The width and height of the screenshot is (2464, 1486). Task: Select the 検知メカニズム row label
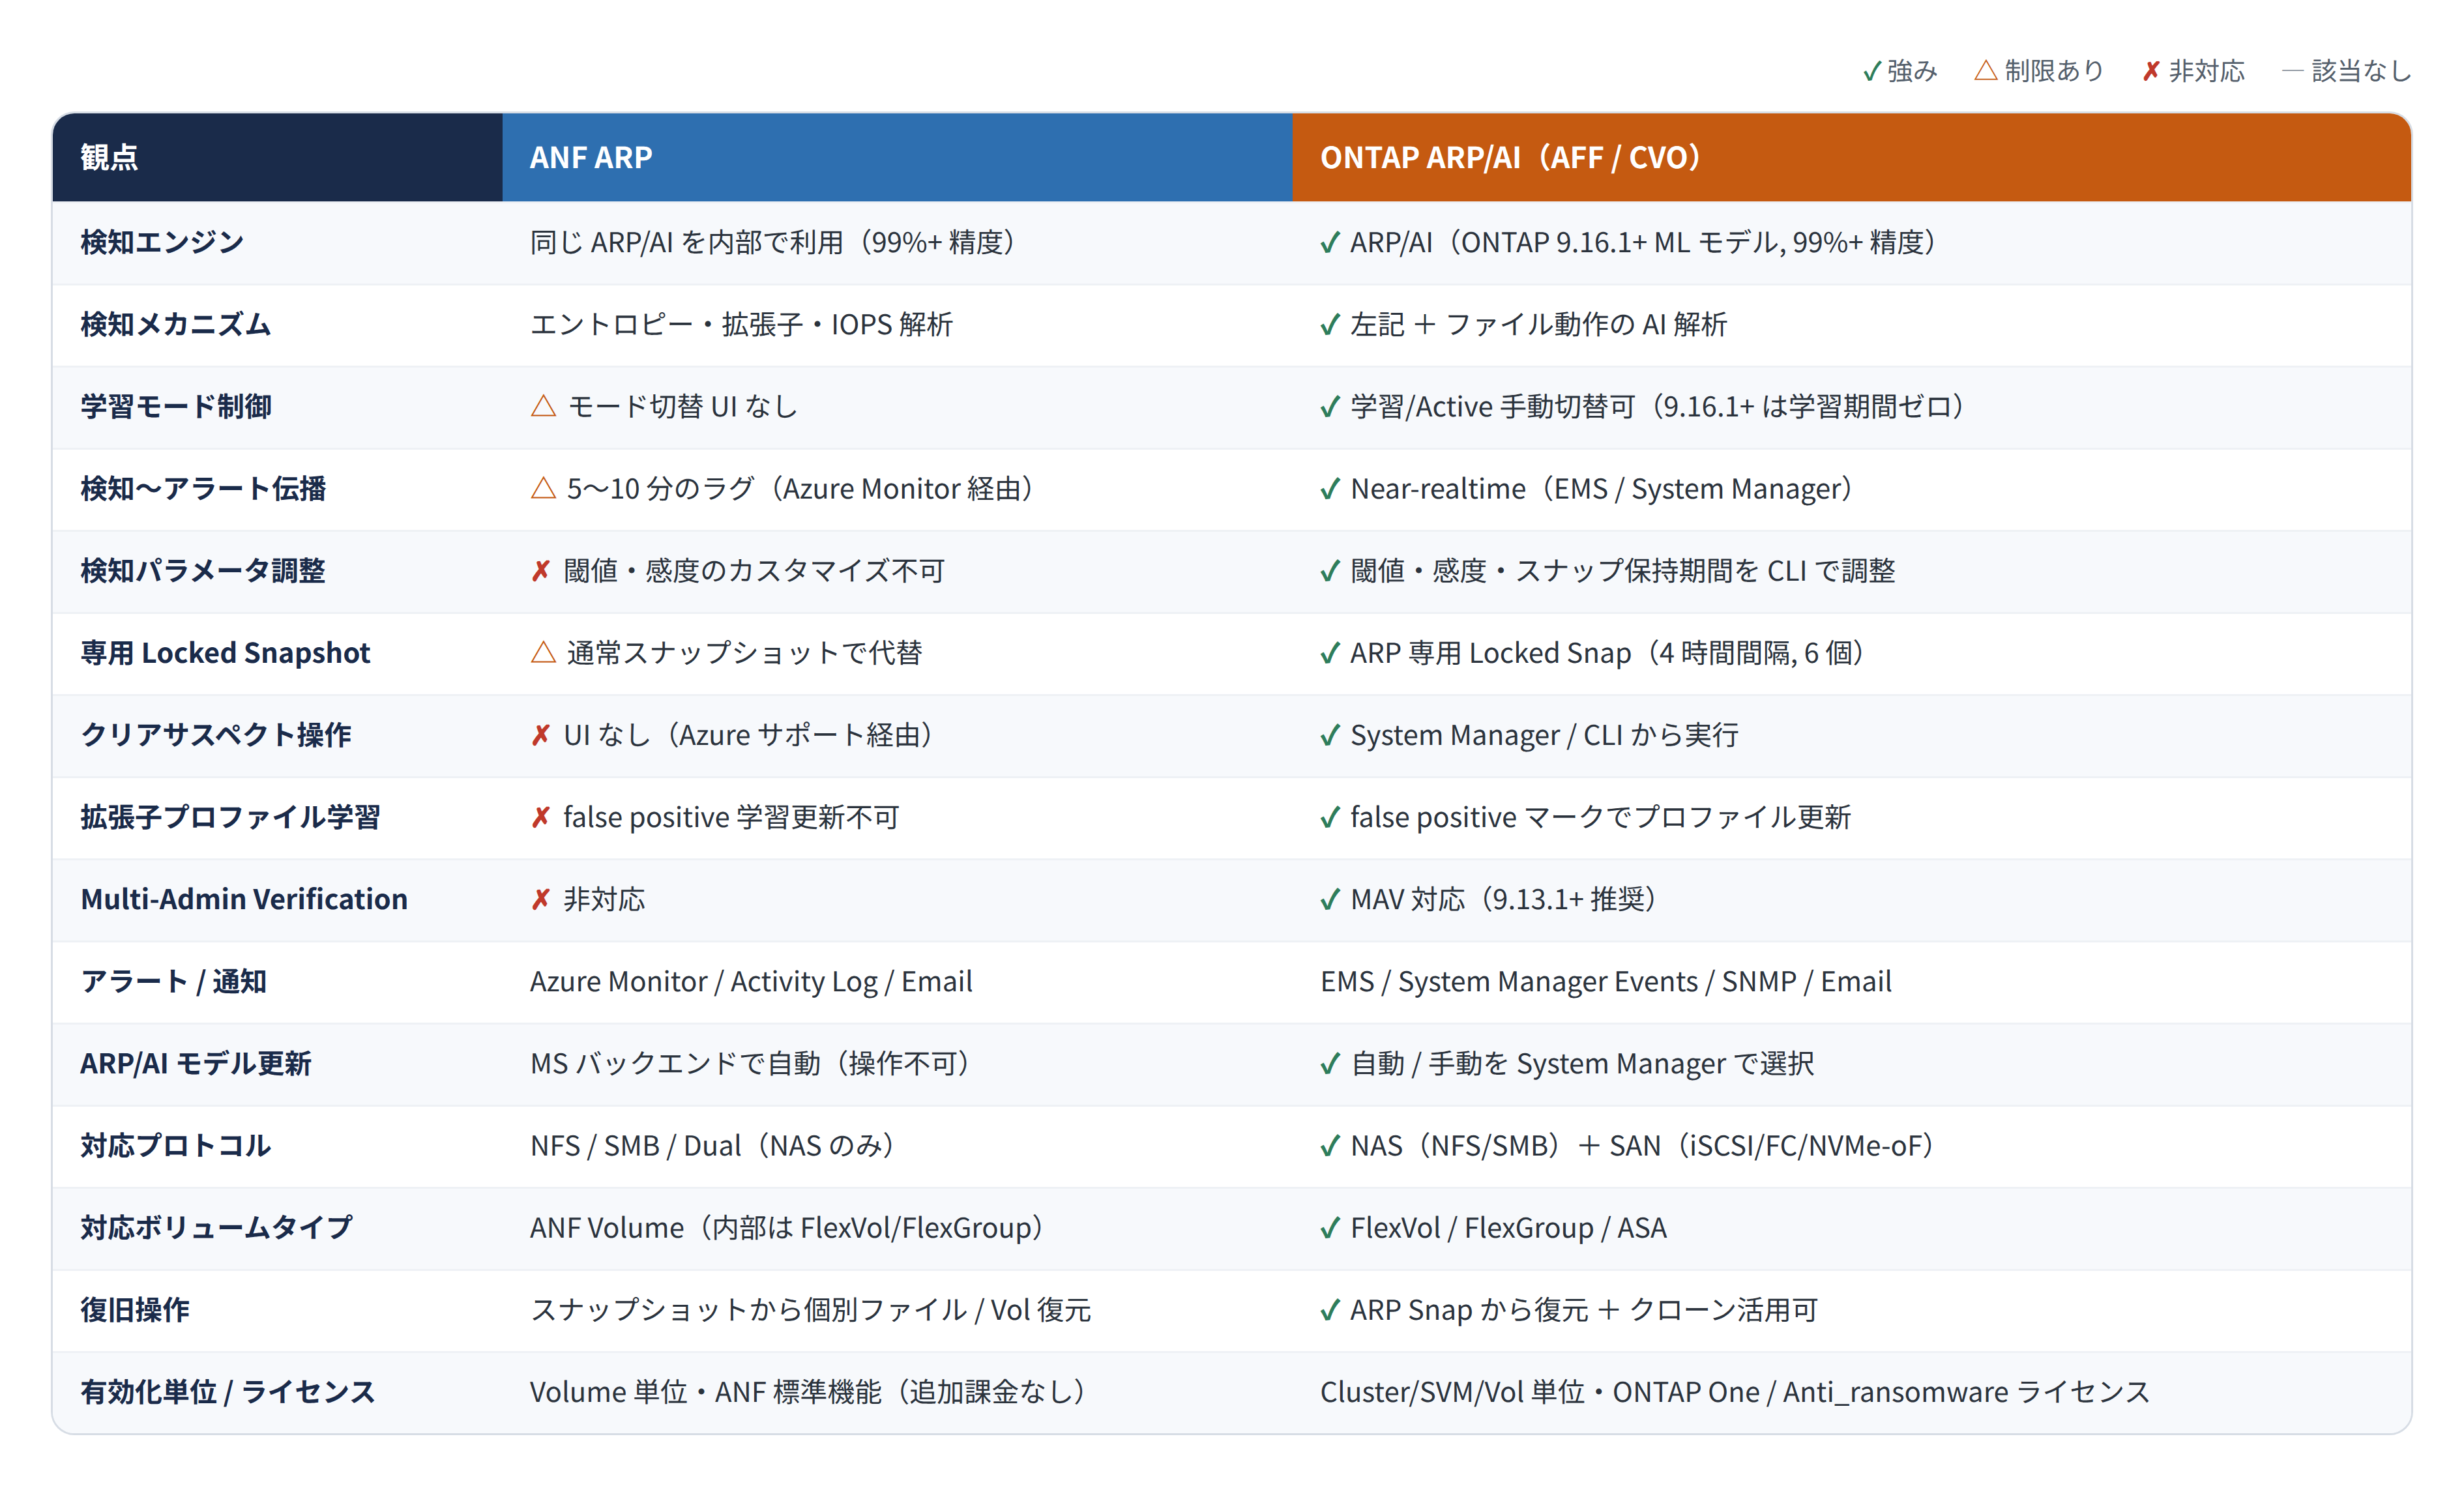[x=176, y=324]
